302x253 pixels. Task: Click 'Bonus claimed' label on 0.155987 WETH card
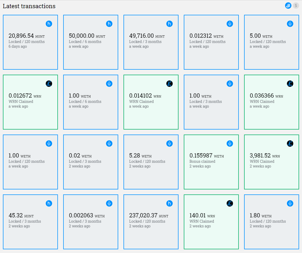tap(202, 161)
